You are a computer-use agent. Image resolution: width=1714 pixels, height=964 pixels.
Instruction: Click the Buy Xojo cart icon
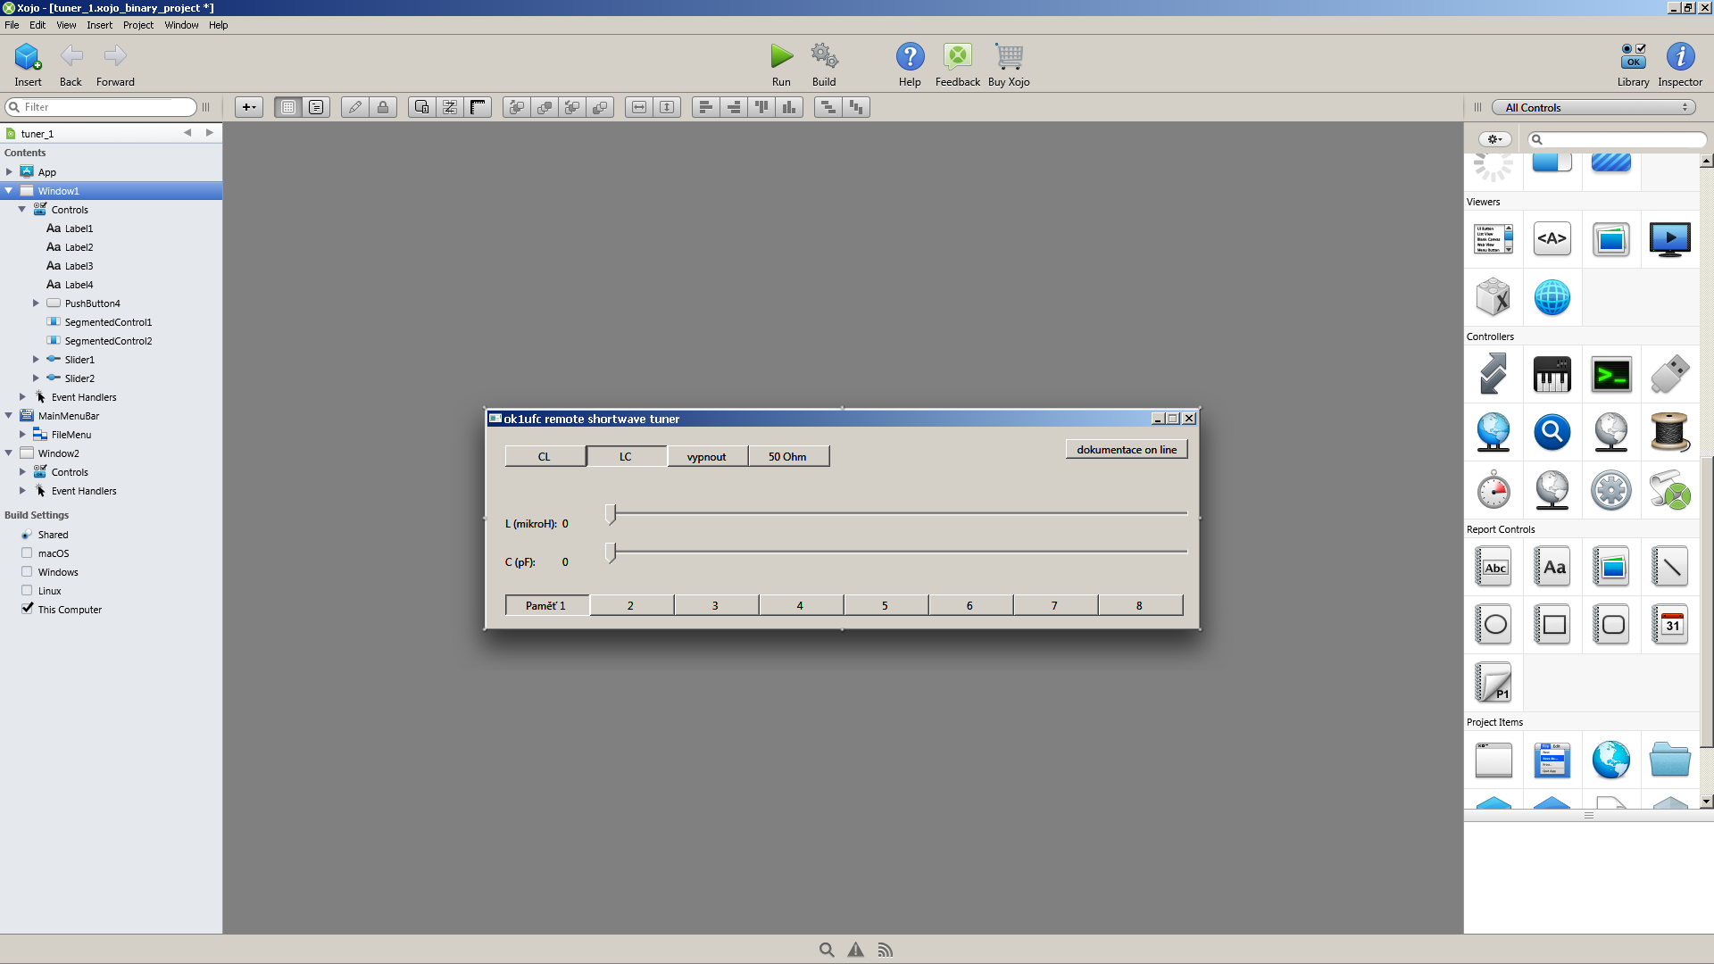(1009, 57)
